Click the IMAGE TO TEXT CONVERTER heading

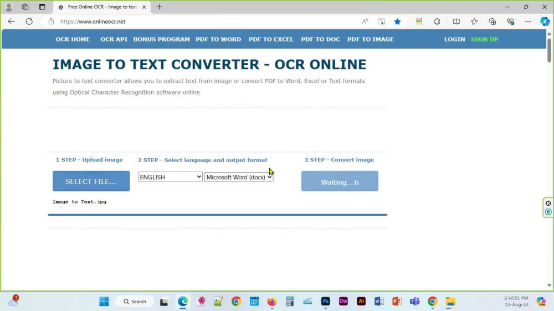point(209,65)
